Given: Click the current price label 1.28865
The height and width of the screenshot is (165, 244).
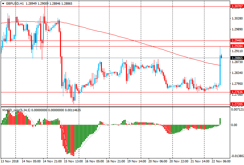Looking at the screenshot, I should [x=237, y=58].
